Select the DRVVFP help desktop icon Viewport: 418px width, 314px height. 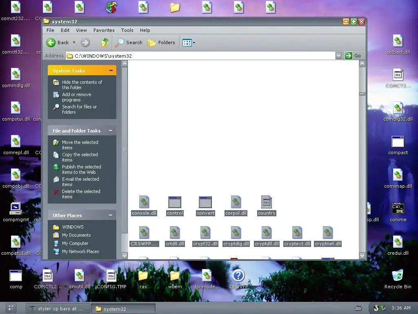tap(238, 276)
